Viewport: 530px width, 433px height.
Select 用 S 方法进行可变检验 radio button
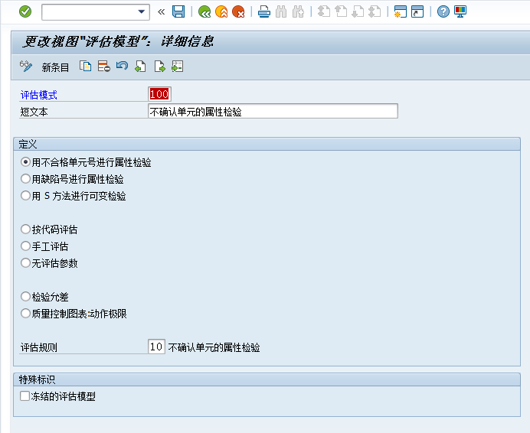click(25, 196)
